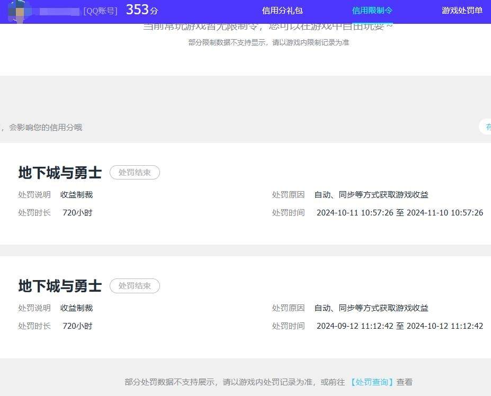Click 处罚结束 badge of 2024-09-12 penalty
Screen dimensions: 491x396
click(135, 286)
